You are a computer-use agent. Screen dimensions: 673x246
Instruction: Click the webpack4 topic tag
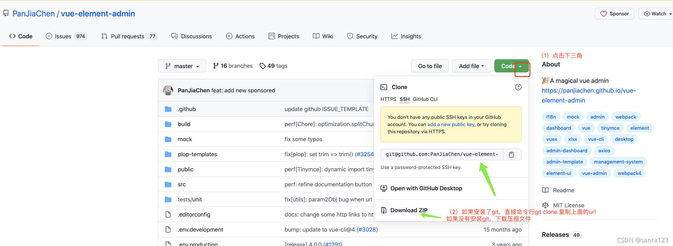tap(629, 173)
